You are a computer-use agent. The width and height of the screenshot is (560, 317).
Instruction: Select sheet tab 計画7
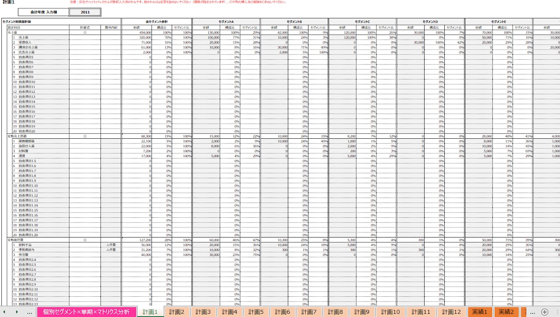pos(309,312)
